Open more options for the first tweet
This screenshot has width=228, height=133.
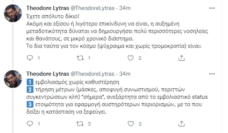tap(212, 8)
